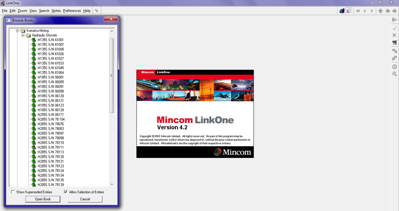Select entry H285S S/N 78076
399x211 pixels.
[50, 124]
